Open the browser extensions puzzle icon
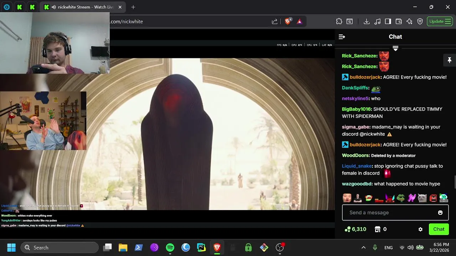 click(339, 21)
